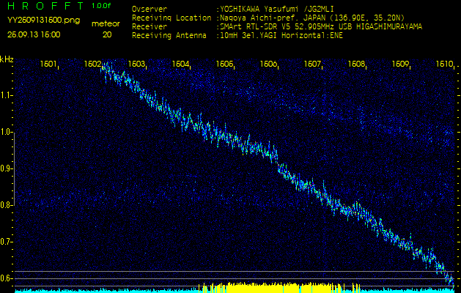This screenshot has height=293, width=461.
Task: Click the 1.0 frequency axis label
Action: [x=7, y=132]
